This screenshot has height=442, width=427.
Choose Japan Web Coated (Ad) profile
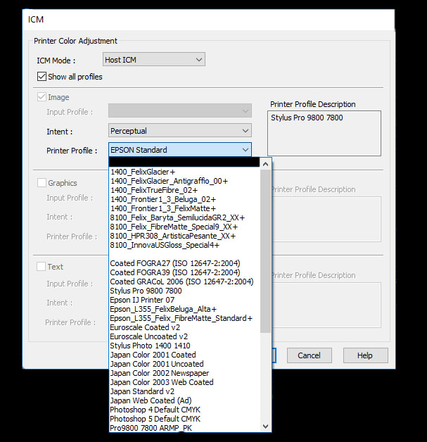coord(184,400)
